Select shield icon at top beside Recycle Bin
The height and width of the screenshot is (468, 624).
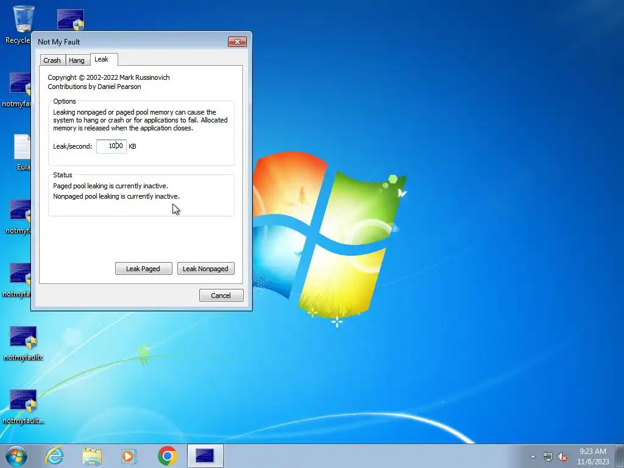click(x=71, y=20)
